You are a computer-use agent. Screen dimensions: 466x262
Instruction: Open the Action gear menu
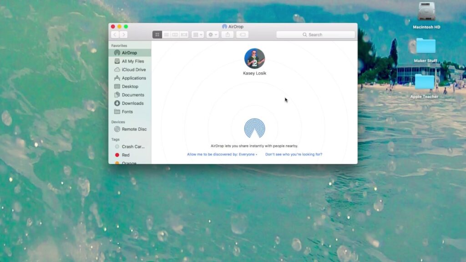(x=213, y=35)
